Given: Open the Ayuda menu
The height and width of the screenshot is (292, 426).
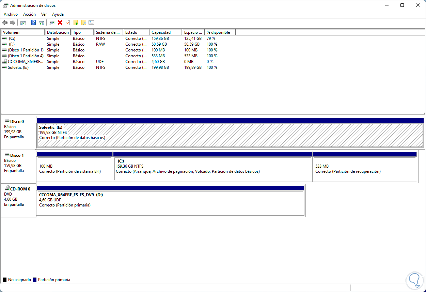Looking at the screenshot, I should click(x=58, y=14).
